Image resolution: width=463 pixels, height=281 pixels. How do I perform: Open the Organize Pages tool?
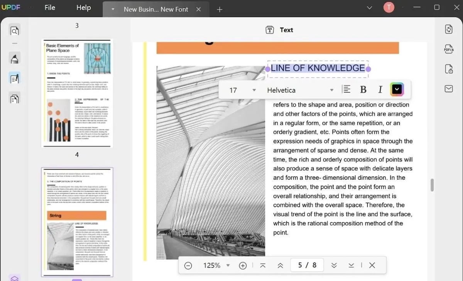coord(14,98)
